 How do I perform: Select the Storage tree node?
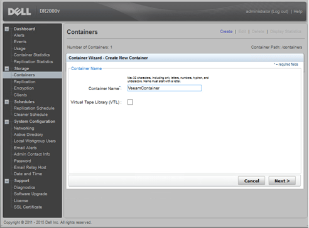(21, 68)
